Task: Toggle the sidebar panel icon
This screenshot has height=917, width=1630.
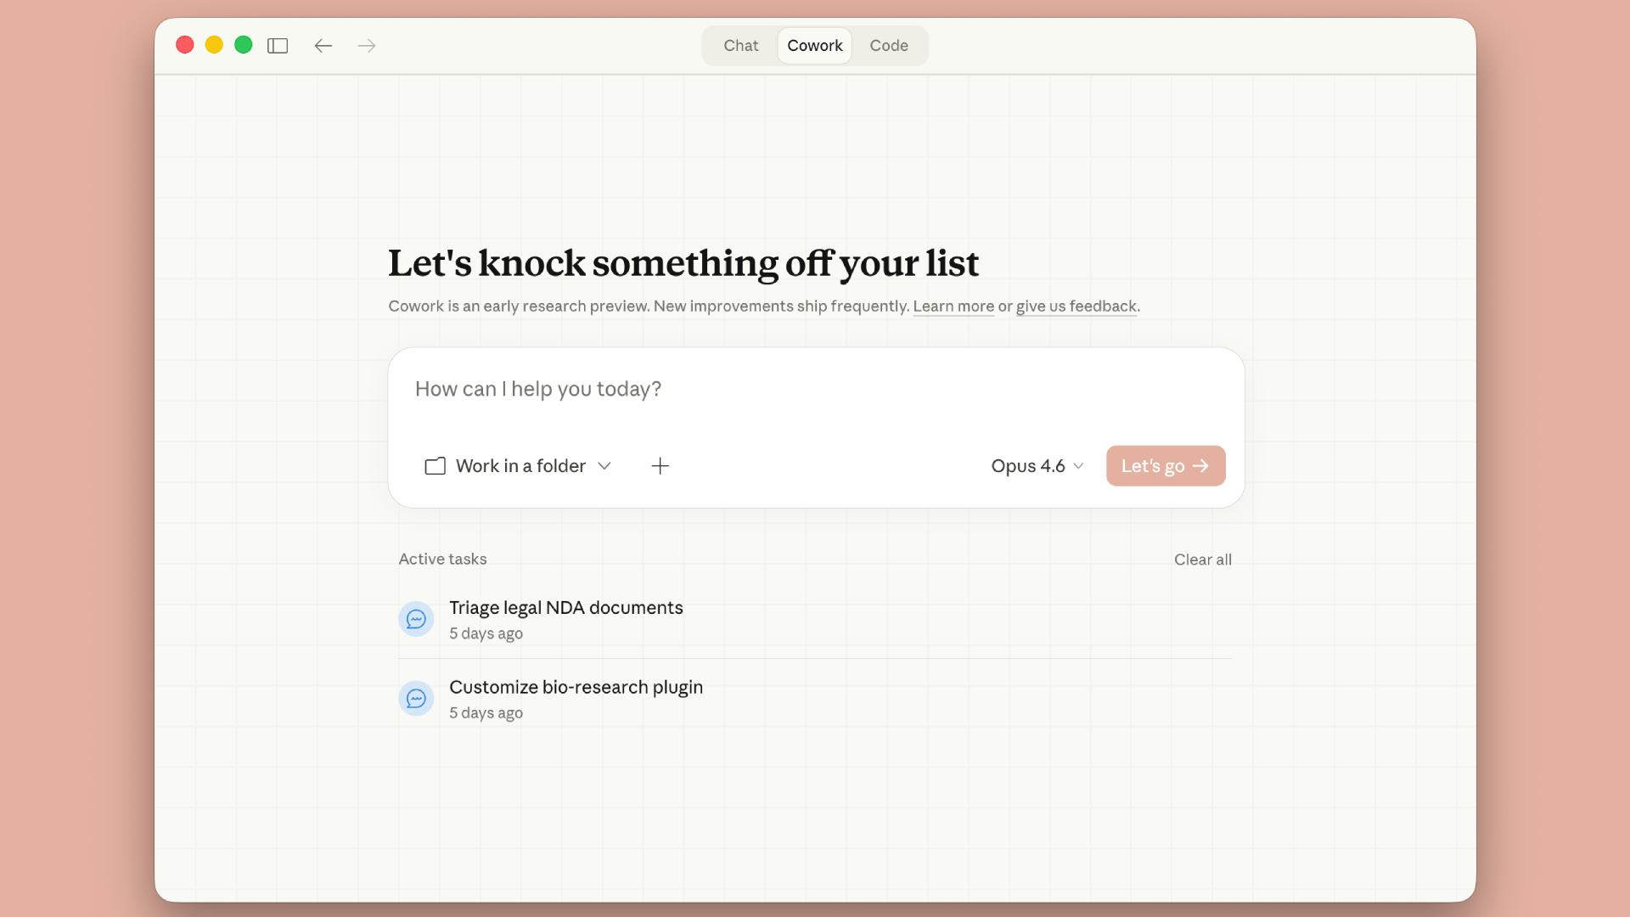Action: (278, 46)
